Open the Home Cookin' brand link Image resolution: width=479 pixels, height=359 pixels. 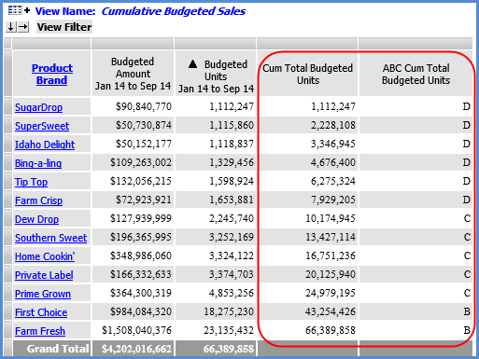(x=45, y=256)
